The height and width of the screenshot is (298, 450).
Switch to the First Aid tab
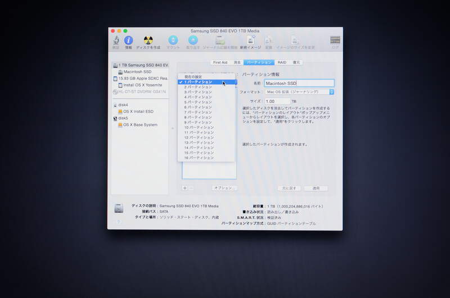click(x=220, y=62)
